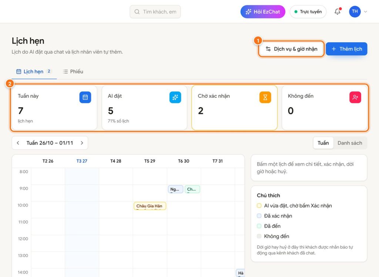
Task: Click the T5 29 day header
Action: [150, 161]
